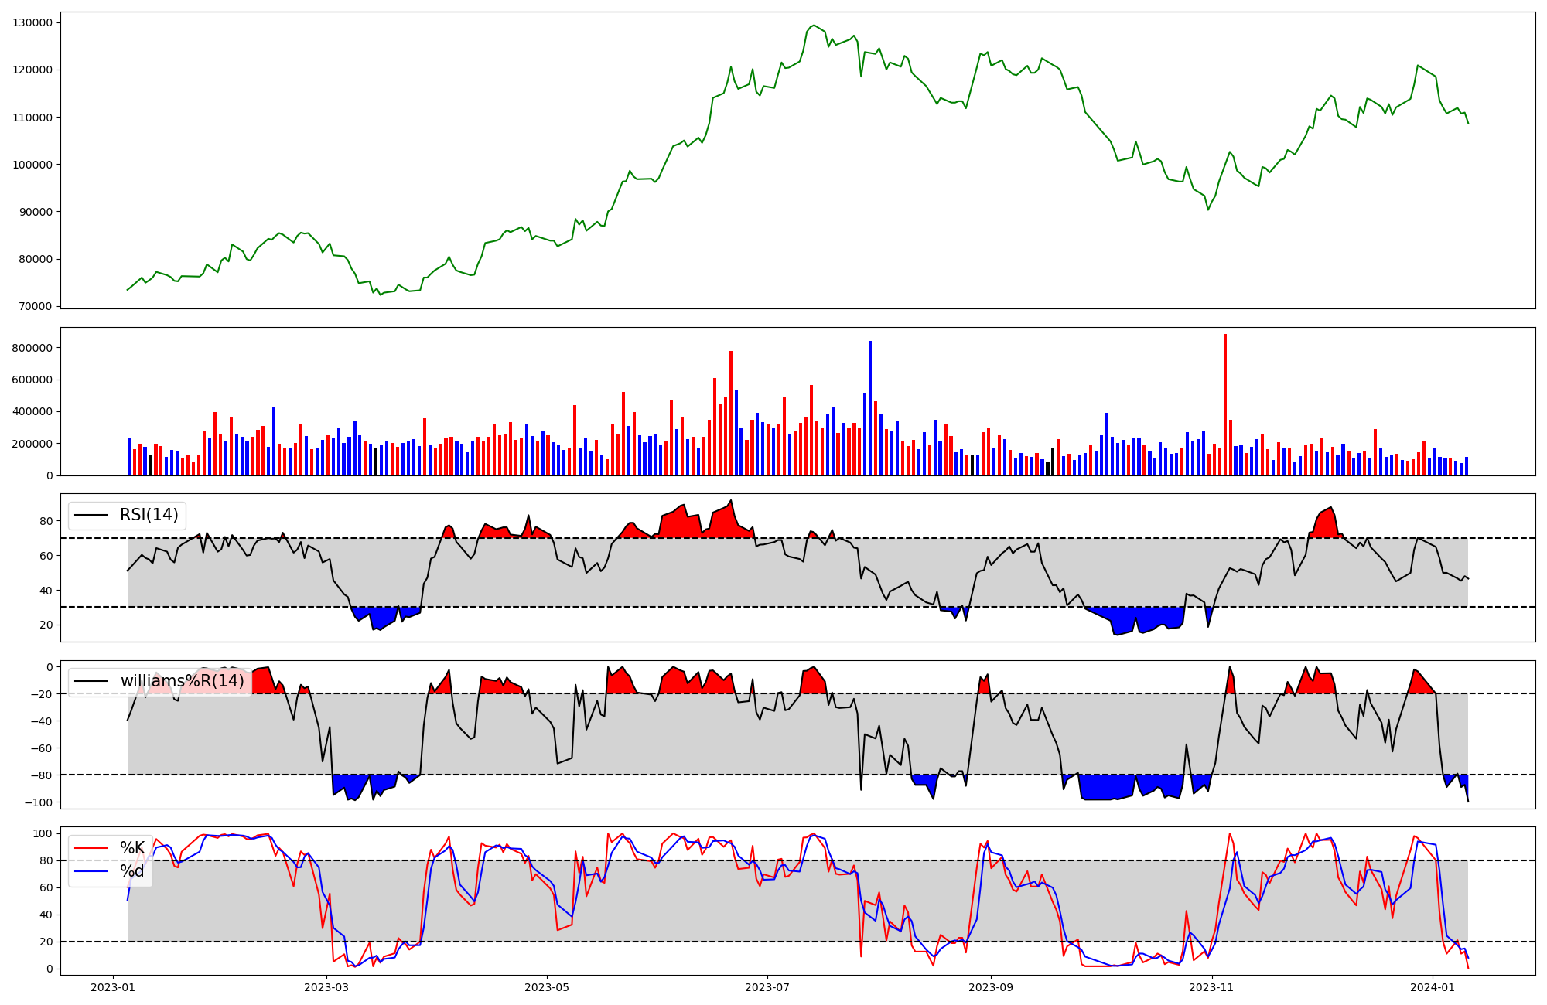Click the williams%R(14) legend label
Image resolution: width=1547 pixels, height=1005 pixels.
click(x=182, y=681)
